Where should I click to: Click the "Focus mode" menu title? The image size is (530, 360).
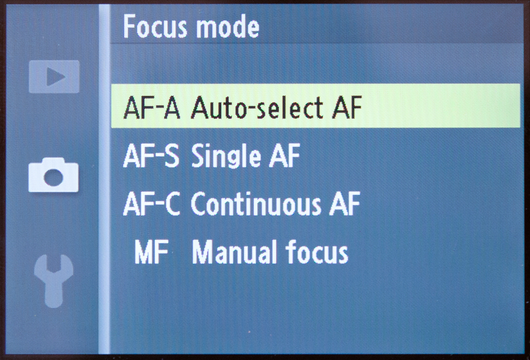191,27
